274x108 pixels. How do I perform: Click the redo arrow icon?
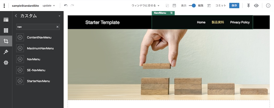(x=72, y=6)
